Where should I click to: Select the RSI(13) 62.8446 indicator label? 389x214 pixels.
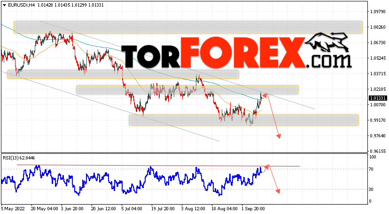click(x=19, y=158)
